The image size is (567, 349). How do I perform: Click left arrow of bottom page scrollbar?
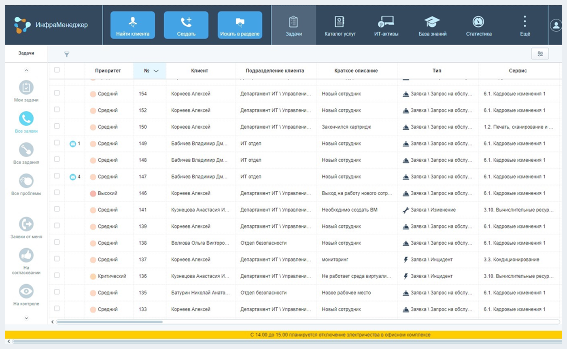[x=9, y=341]
